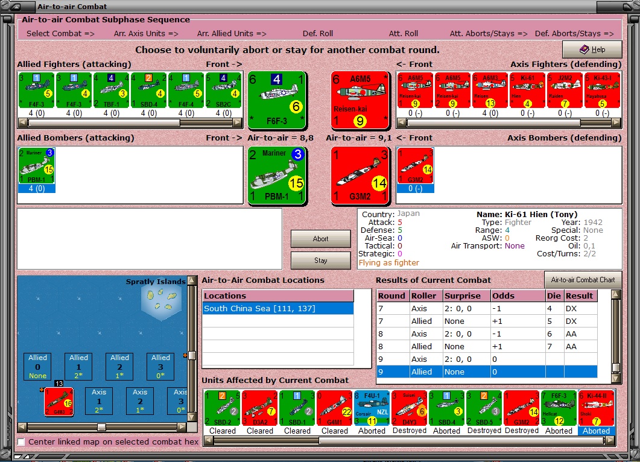
Task: Select the SB2C allied unit counter
Action: click(x=224, y=90)
